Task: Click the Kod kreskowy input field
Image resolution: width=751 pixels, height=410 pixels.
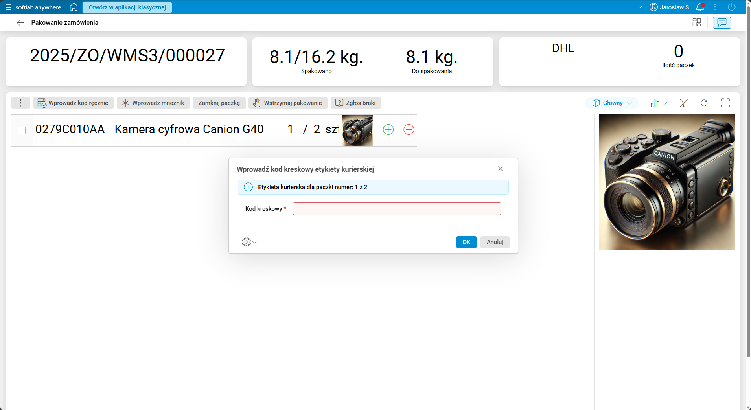Action: 397,209
